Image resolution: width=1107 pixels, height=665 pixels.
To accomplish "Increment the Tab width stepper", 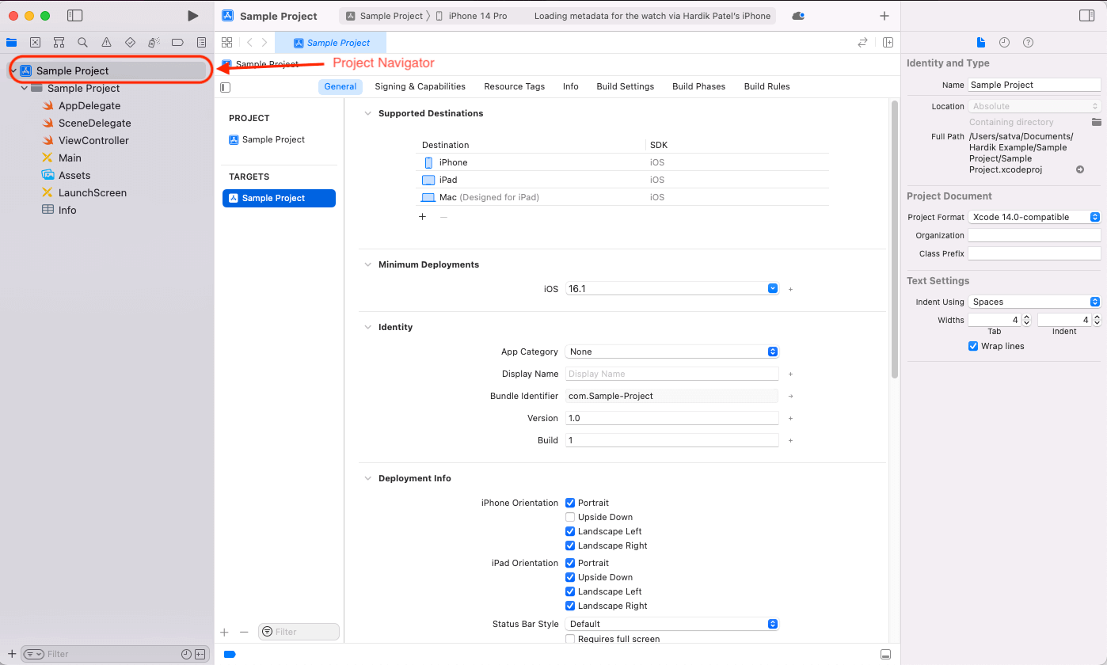I will point(1026,317).
